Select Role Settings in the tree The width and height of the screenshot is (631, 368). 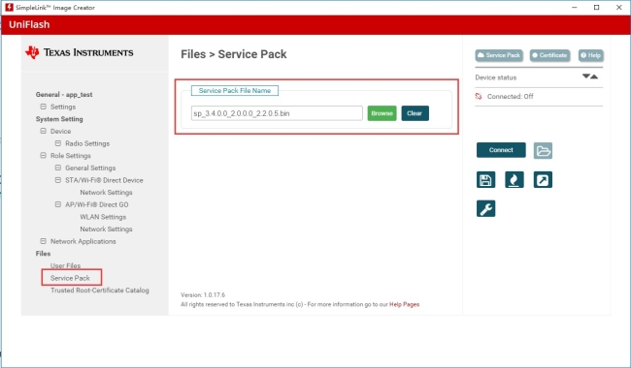point(71,156)
